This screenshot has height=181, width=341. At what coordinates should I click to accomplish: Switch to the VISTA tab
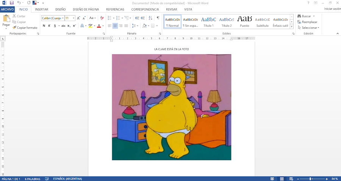[x=188, y=9]
